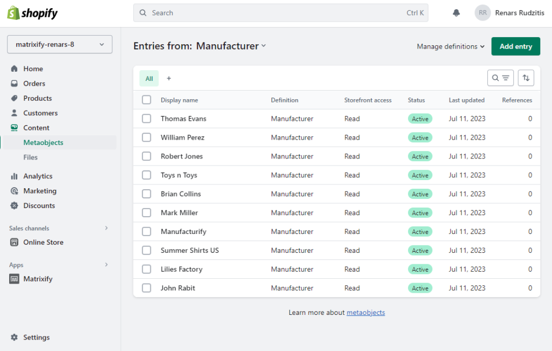Viewport: 552px width, 351px height.
Task: Open the Home section in sidebar
Action: pyautogui.click(x=32, y=68)
